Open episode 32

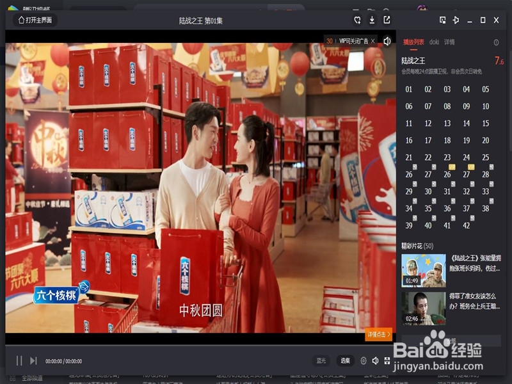coord(467,191)
